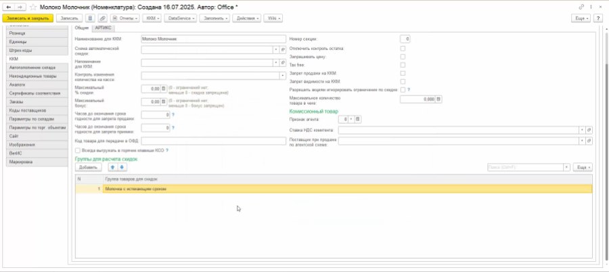Viewport: 609px width, 272px height.
Task: Open the Признак агента dropdown arrow
Action: tap(351, 119)
